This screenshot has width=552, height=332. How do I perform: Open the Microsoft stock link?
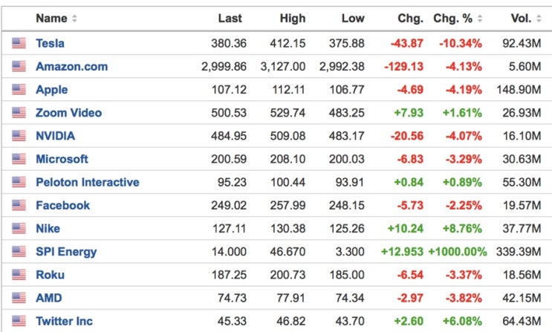pyautogui.click(x=62, y=159)
